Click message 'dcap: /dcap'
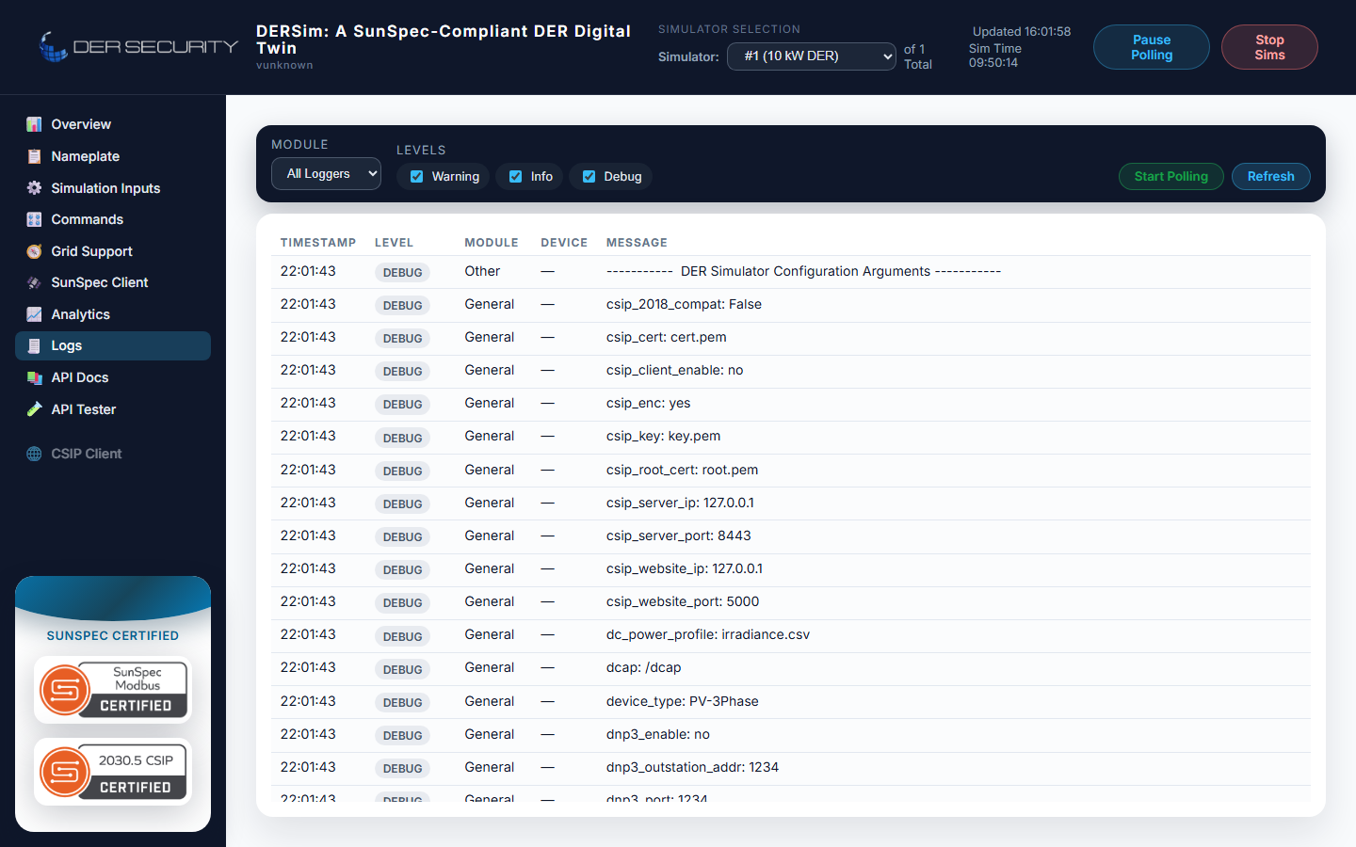This screenshot has height=847, width=1356. (644, 667)
